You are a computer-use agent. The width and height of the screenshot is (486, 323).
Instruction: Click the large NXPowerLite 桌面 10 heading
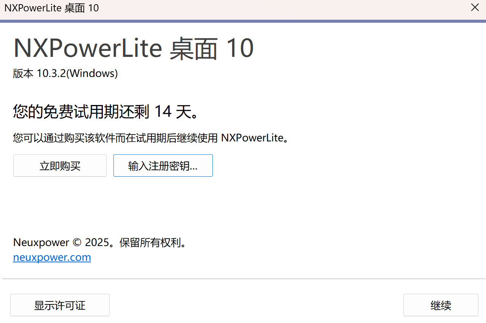click(x=134, y=49)
